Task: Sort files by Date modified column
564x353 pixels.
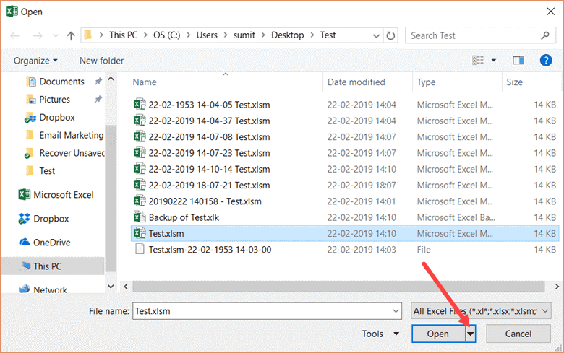Action: (356, 82)
